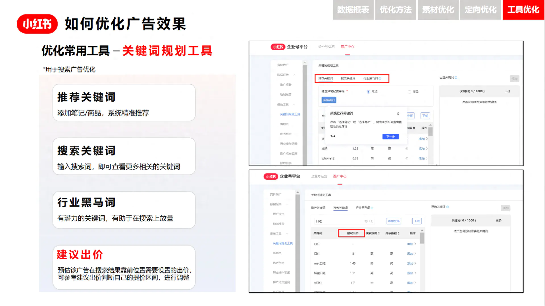Click sidebar scroll-up arrow in upper screenshot
The width and height of the screenshot is (545, 306).
[x=305, y=63]
